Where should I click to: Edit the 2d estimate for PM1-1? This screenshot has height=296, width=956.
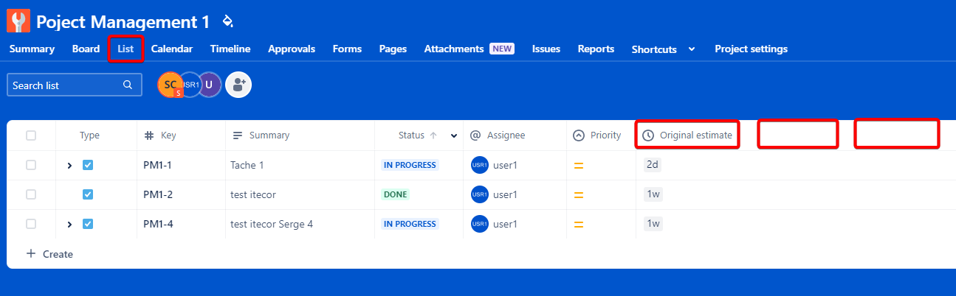653,165
